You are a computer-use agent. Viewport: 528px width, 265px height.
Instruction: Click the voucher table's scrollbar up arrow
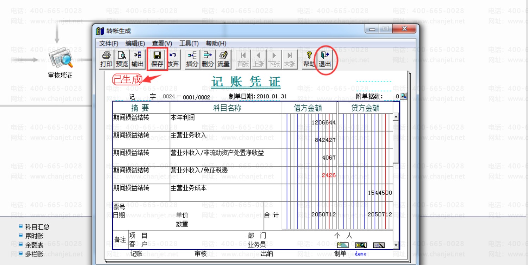(x=396, y=116)
